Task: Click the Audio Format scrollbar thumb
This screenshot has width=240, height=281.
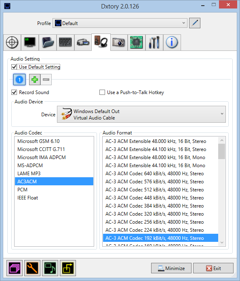Action: [x=222, y=151]
